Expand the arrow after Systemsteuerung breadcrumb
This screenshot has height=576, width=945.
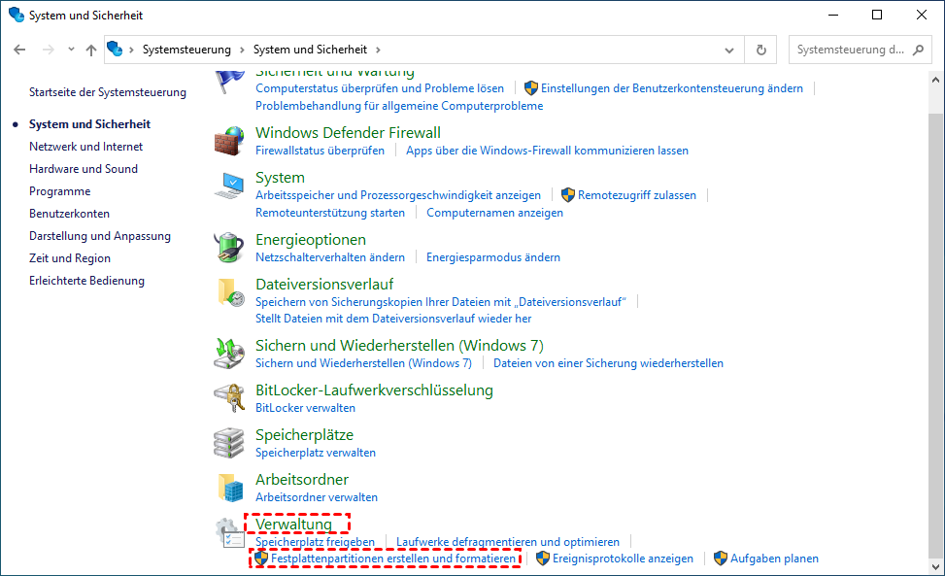[242, 50]
